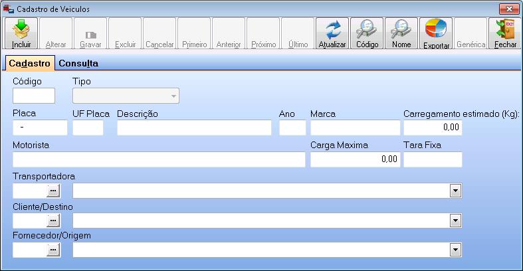Open the Fornecedor/Origem lookup ellipsis button

[53, 250]
